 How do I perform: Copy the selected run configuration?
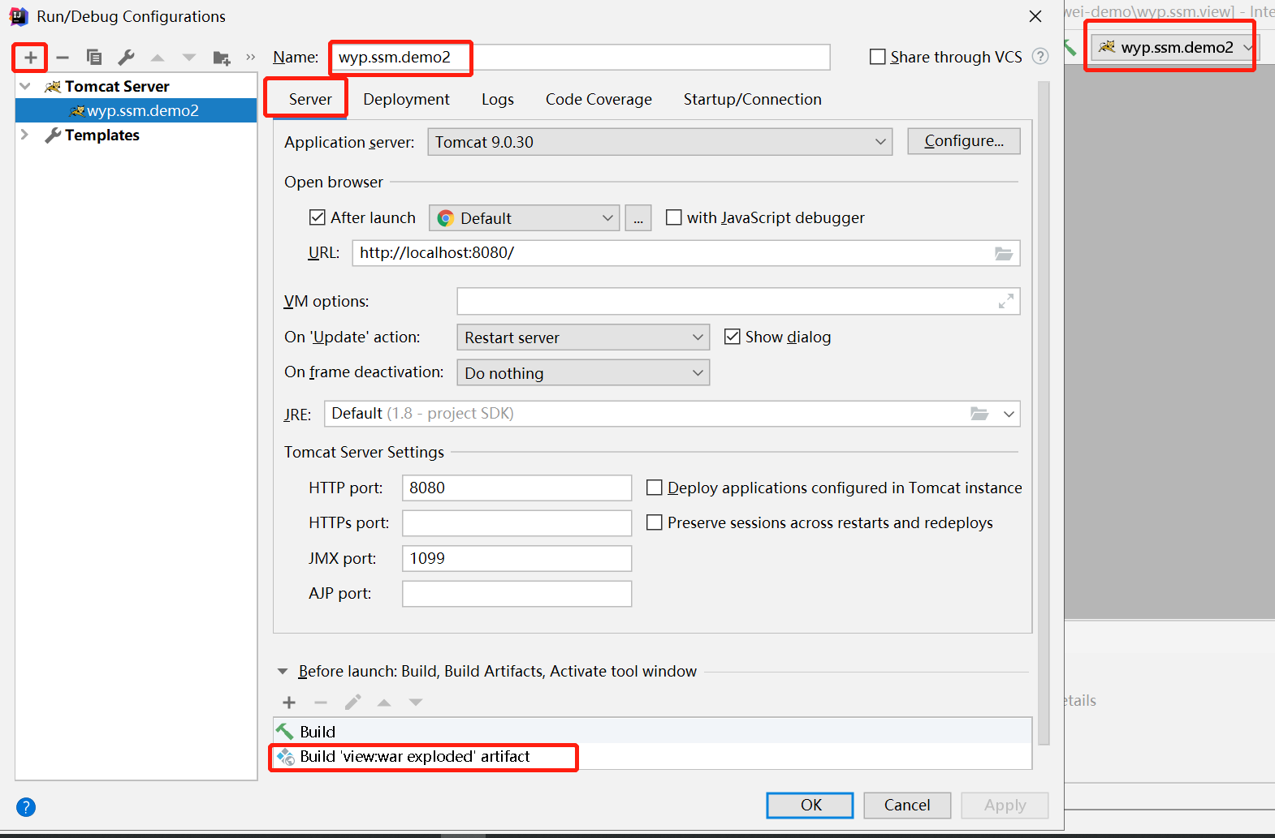[94, 58]
